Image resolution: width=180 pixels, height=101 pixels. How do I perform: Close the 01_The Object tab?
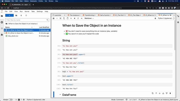[x=140, y=15]
